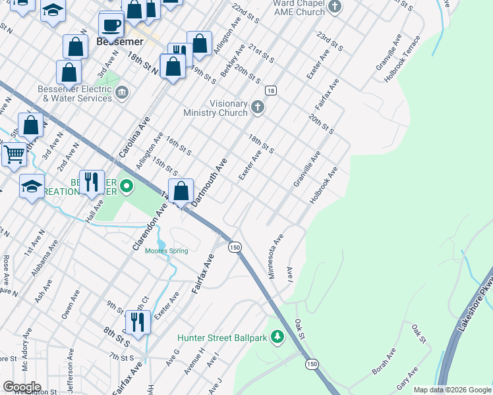Image resolution: width=493 pixels, height=395 pixels.
Task: Click the Holbrook Terrace street label
Action: coord(402,59)
